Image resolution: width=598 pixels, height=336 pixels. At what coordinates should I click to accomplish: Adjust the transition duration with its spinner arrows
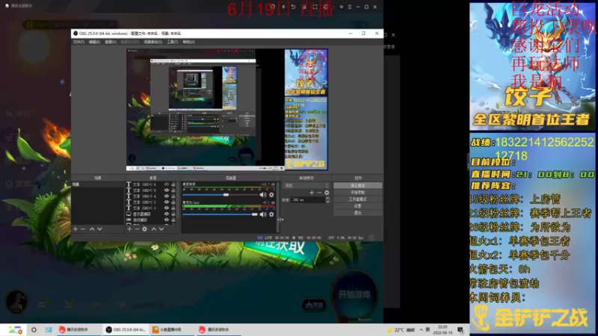coord(327,200)
